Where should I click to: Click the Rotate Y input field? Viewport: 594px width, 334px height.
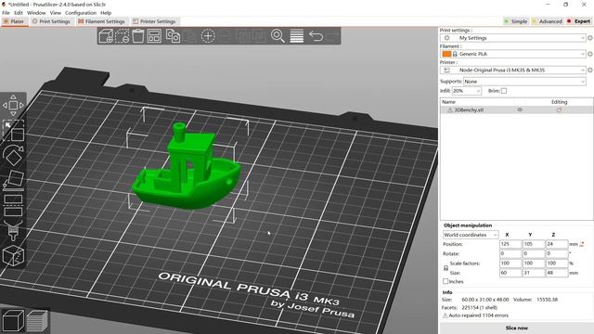[x=534, y=253]
